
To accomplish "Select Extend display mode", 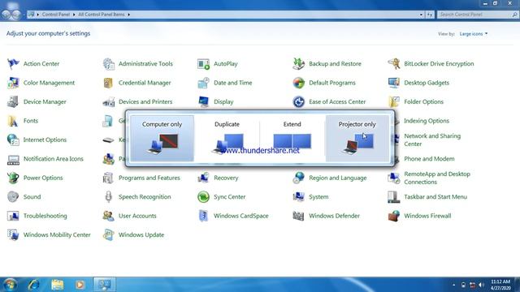I will point(292,139).
